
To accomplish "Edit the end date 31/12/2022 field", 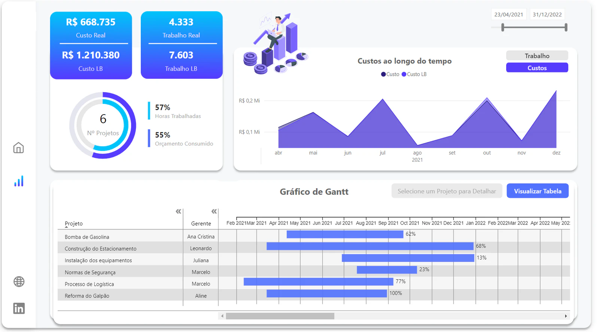I will coord(547,15).
